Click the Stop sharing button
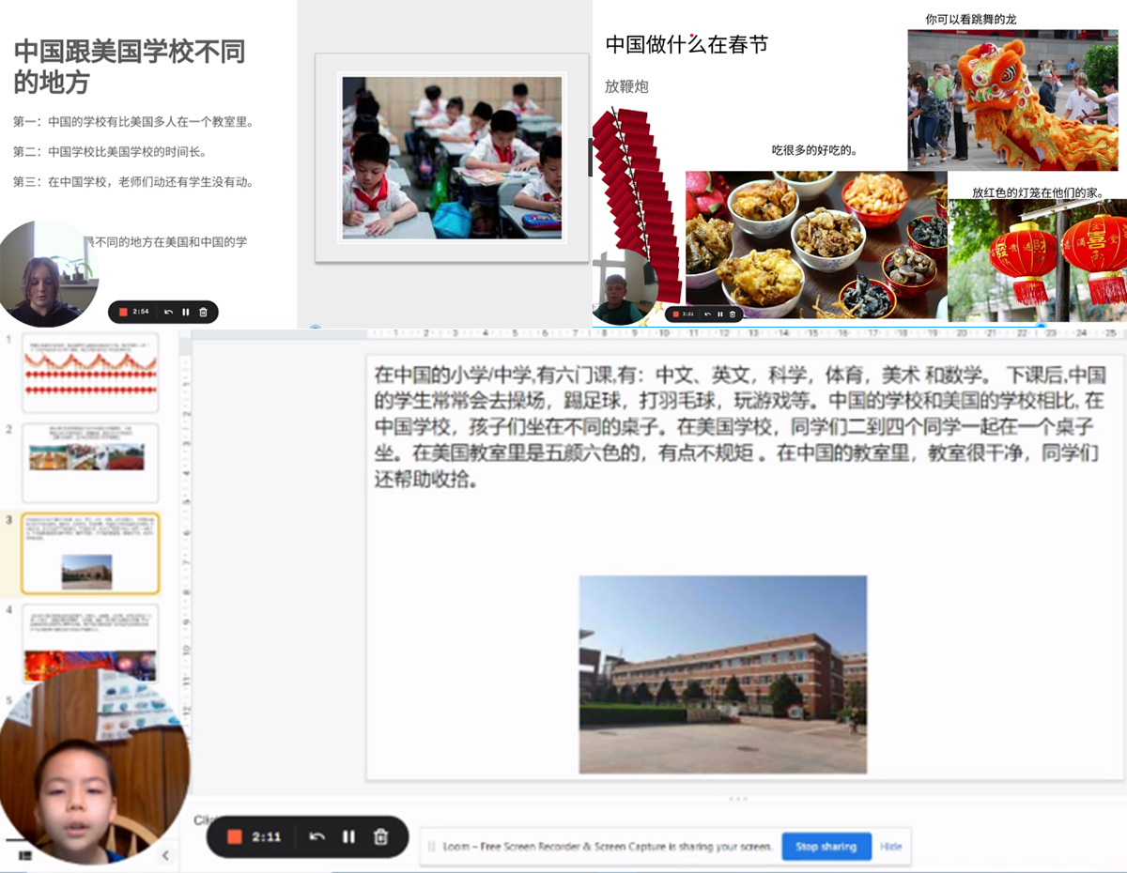This screenshot has width=1127, height=873. point(826,846)
